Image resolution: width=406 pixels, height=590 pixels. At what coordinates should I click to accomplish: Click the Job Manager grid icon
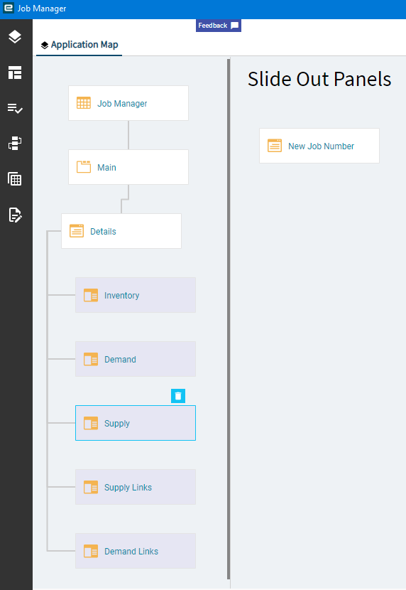tap(84, 103)
